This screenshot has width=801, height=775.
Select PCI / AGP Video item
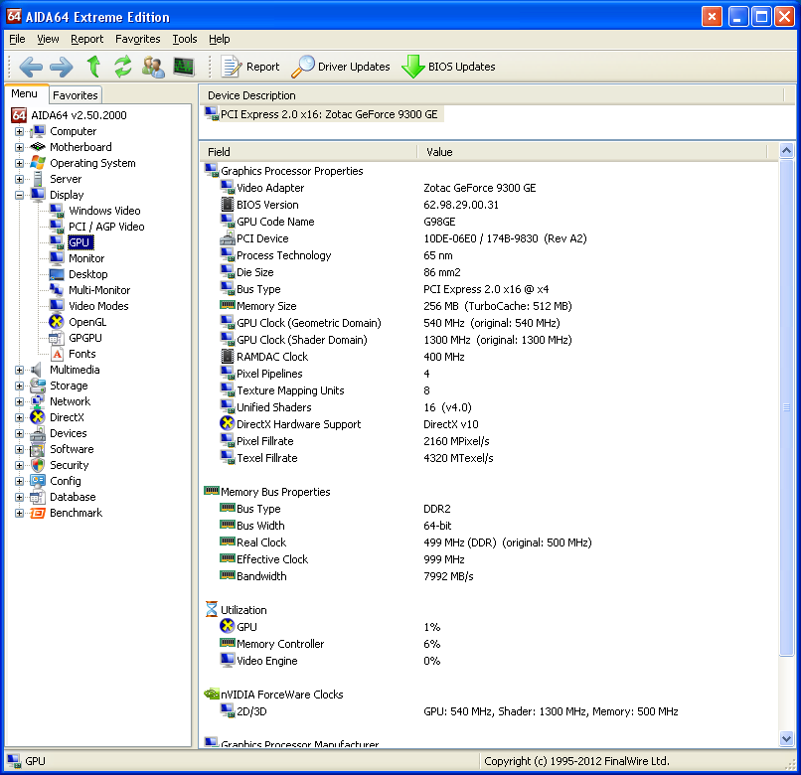(x=106, y=227)
